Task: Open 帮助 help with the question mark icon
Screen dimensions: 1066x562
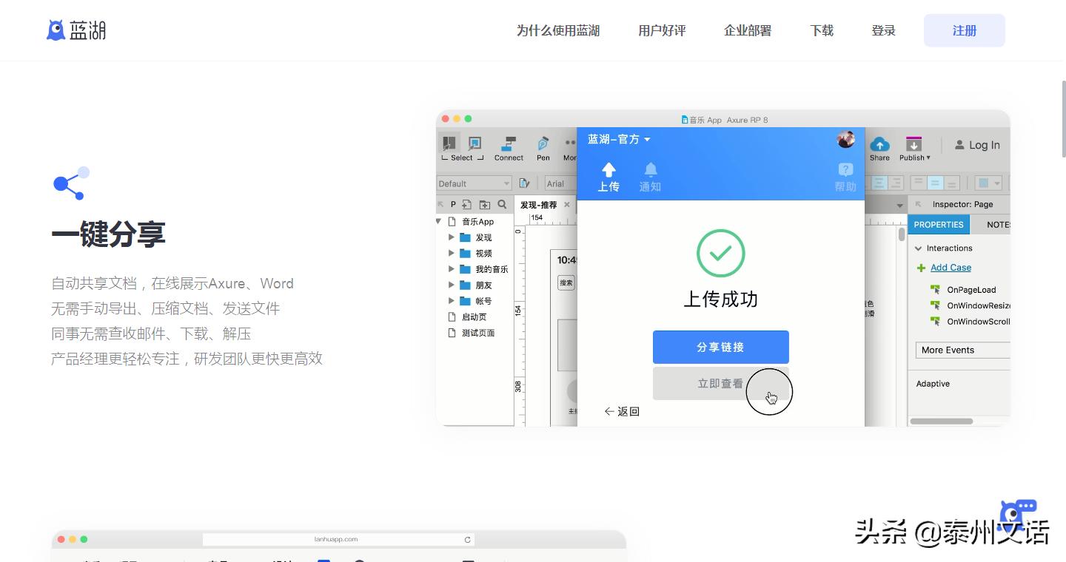Action: coord(845,171)
